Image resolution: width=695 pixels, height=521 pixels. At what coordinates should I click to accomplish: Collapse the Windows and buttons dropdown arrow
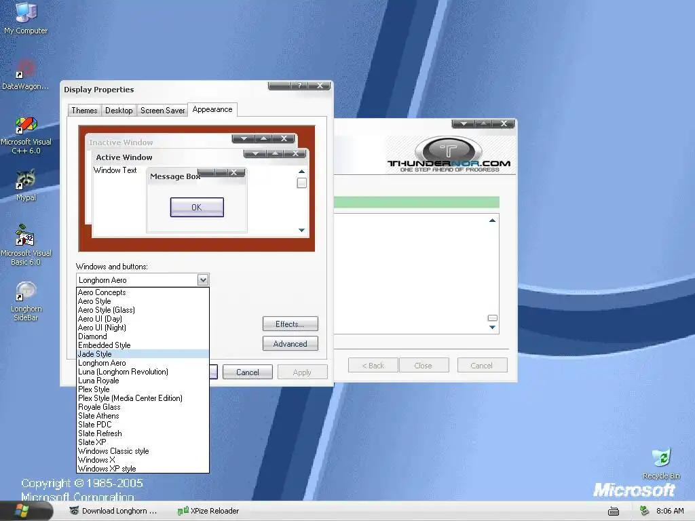(x=202, y=280)
